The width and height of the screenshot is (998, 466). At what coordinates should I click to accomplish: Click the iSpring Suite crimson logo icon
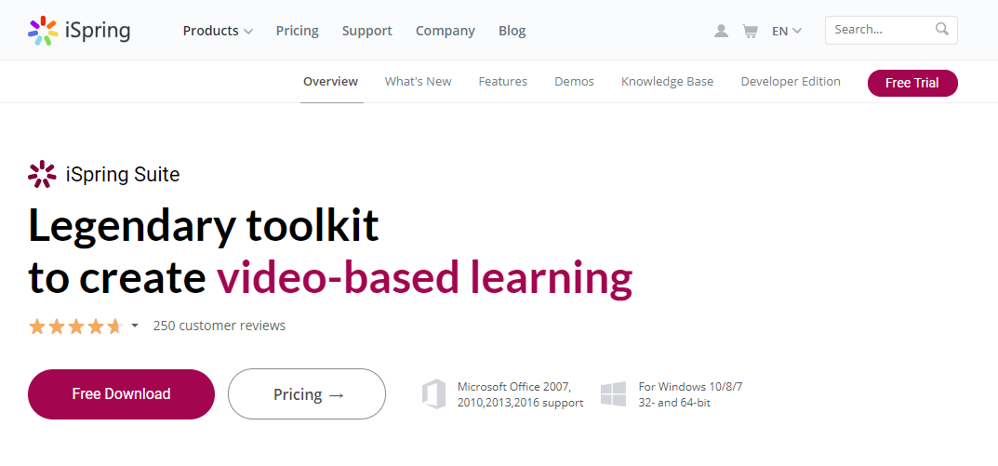point(42,174)
